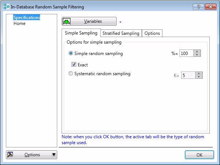This screenshot has width=220, height=165.
Task: Decrease K value with down arrow
Action: tap(199, 77)
